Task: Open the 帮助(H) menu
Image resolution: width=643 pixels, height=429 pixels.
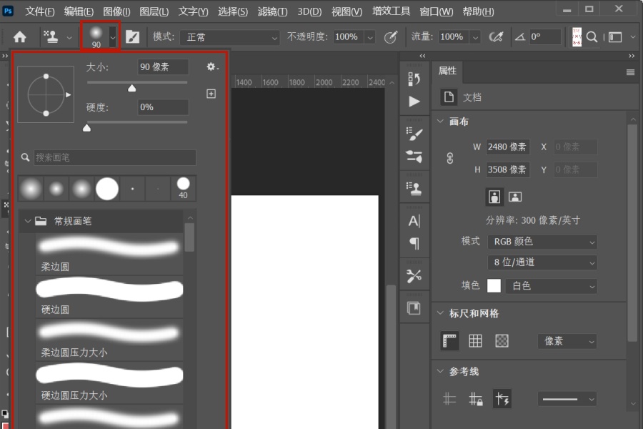Action: pyautogui.click(x=478, y=11)
